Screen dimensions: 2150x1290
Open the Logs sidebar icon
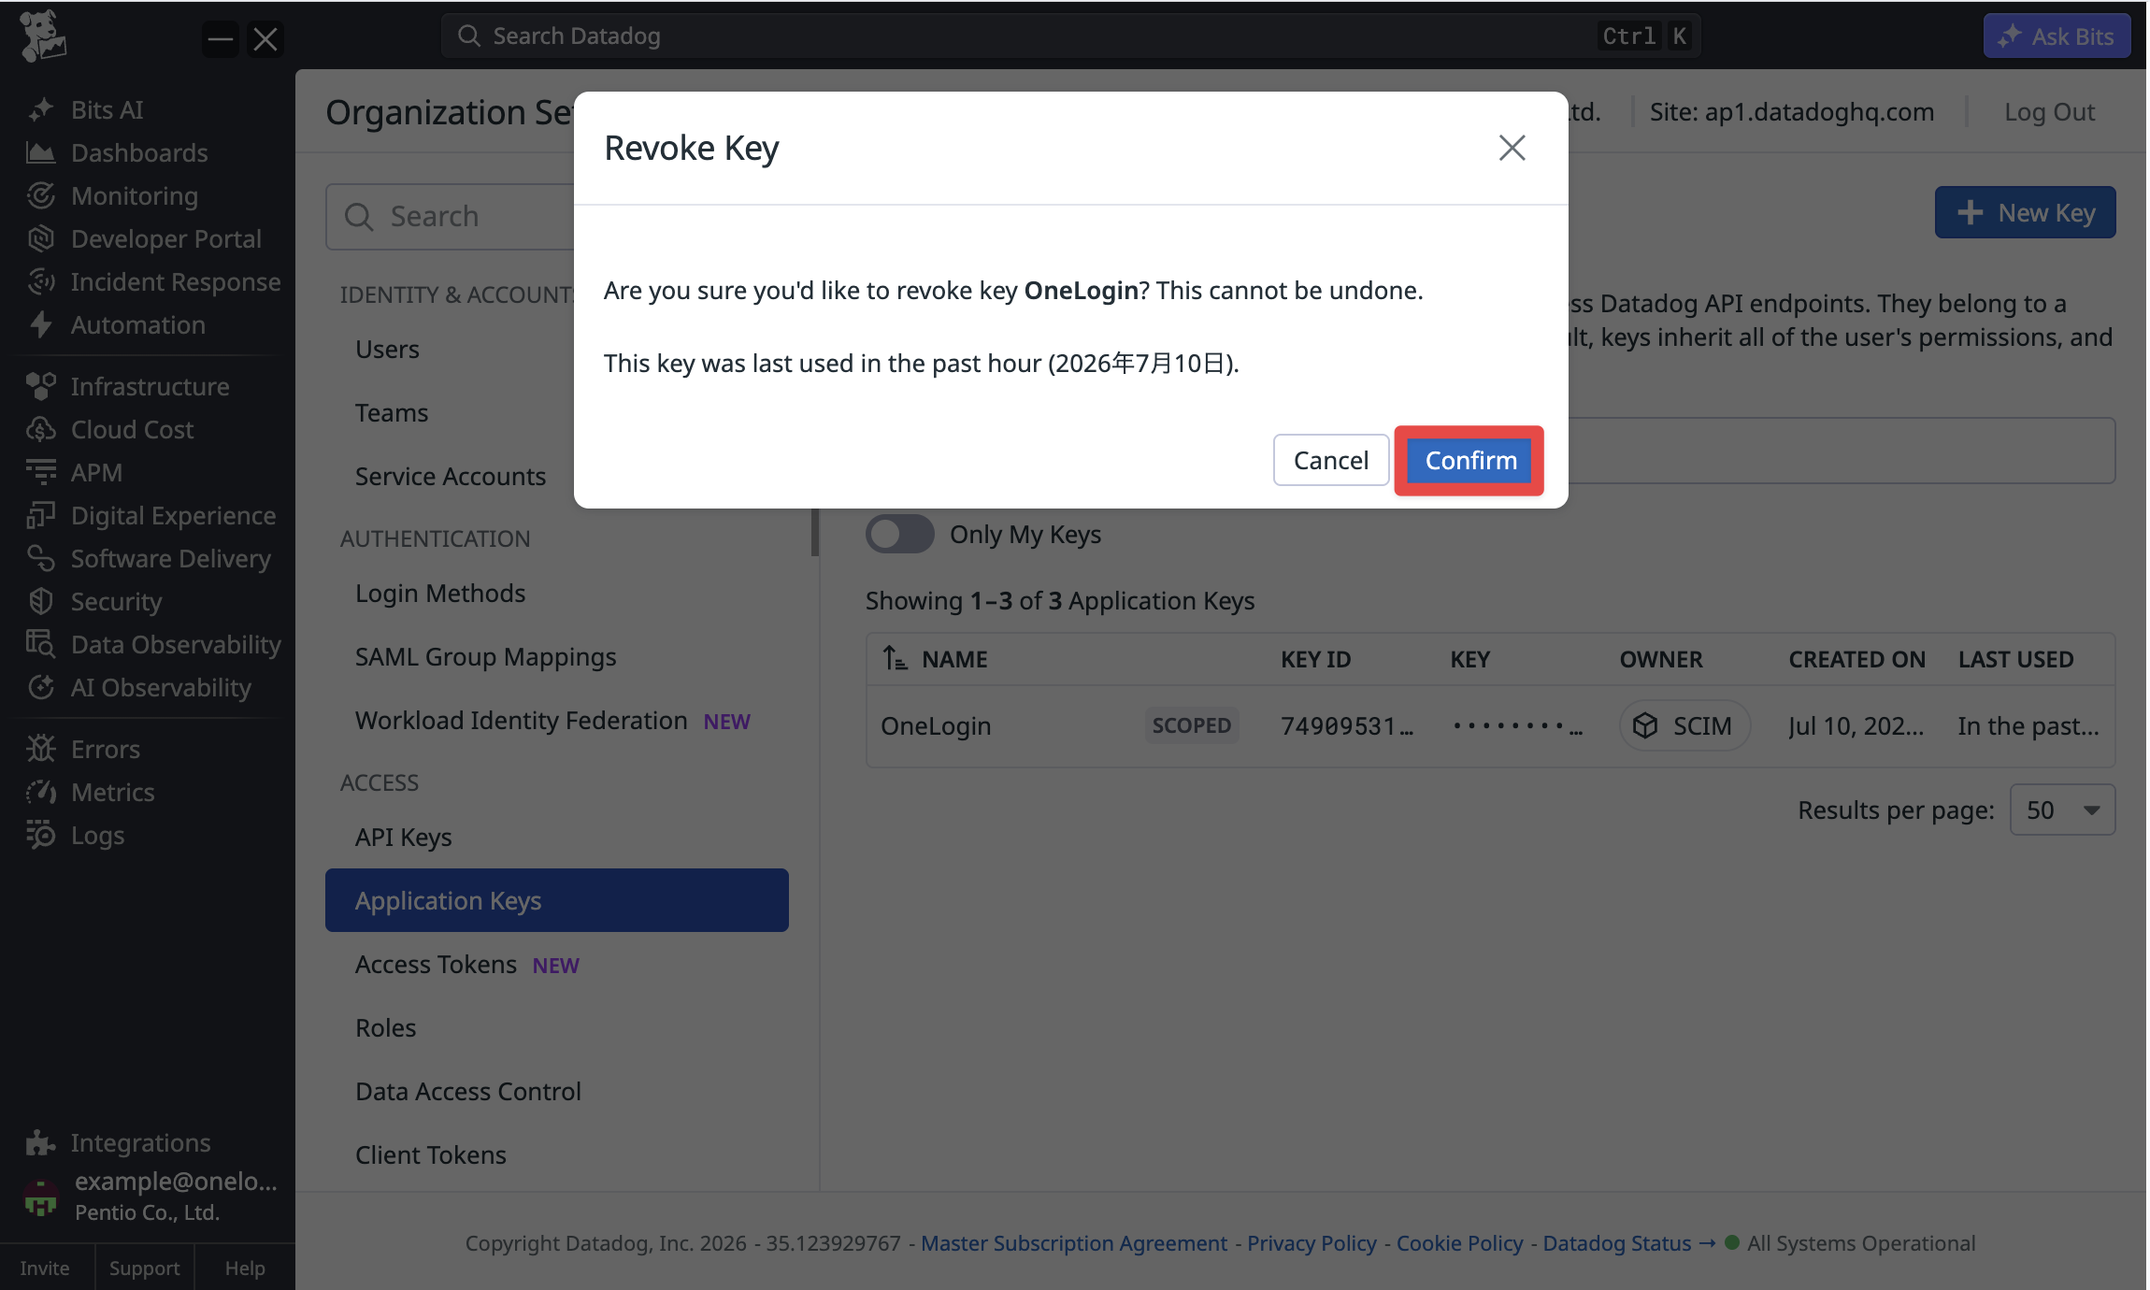40,835
